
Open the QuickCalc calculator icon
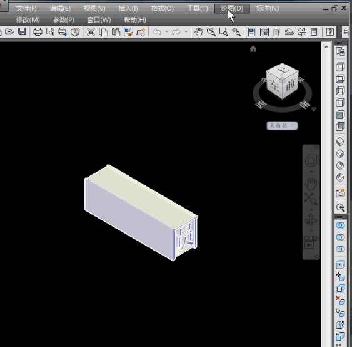tap(314, 32)
